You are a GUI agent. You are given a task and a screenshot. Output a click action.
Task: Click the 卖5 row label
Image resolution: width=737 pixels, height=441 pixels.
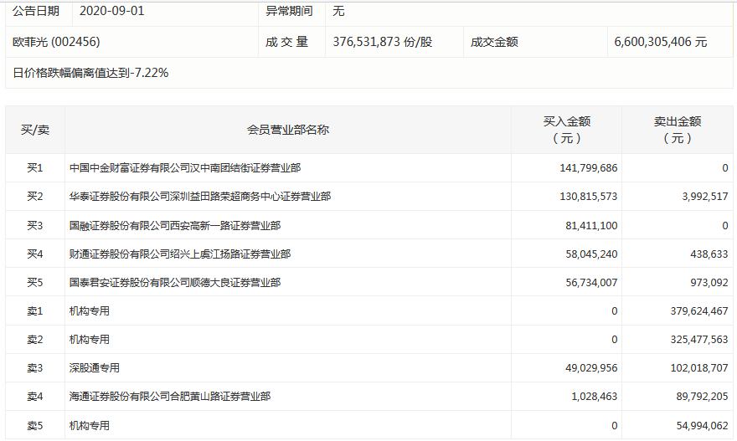tap(35, 426)
